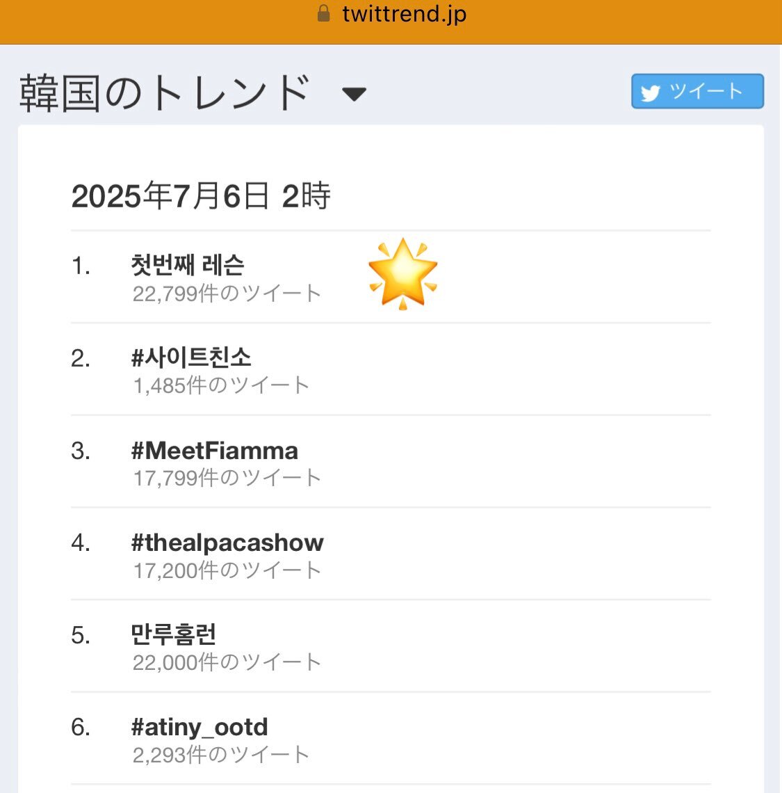Image resolution: width=782 pixels, height=793 pixels.
Task: Click the 22,799件のツイート count
Action: point(227,294)
